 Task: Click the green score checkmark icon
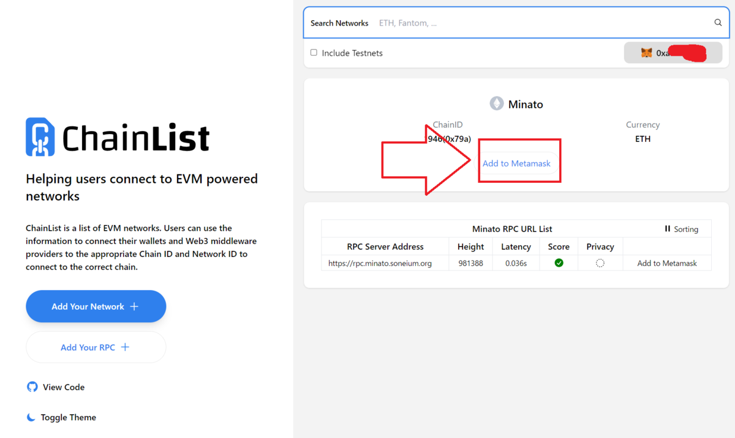(559, 263)
